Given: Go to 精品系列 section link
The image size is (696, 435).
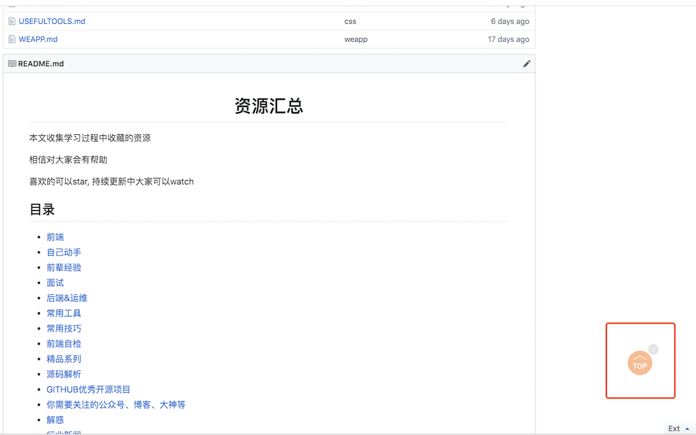Looking at the screenshot, I should click(x=64, y=359).
